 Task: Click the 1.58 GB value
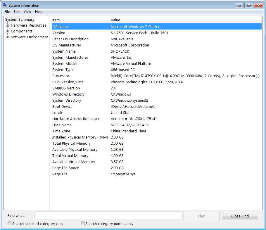(x=117, y=150)
